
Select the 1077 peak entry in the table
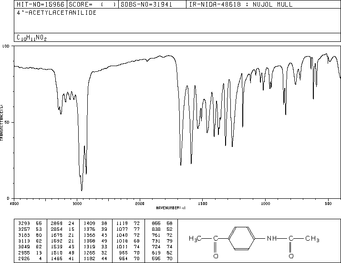tap(128, 229)
